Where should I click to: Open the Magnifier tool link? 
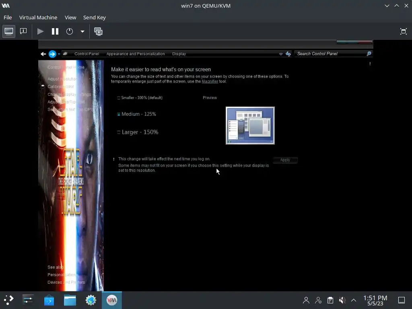tap(210, 81)
